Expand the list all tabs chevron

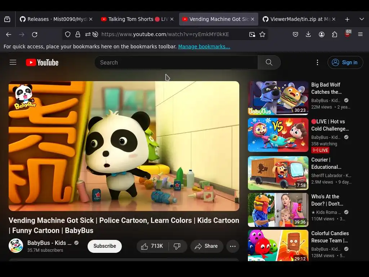coord(362,19)
